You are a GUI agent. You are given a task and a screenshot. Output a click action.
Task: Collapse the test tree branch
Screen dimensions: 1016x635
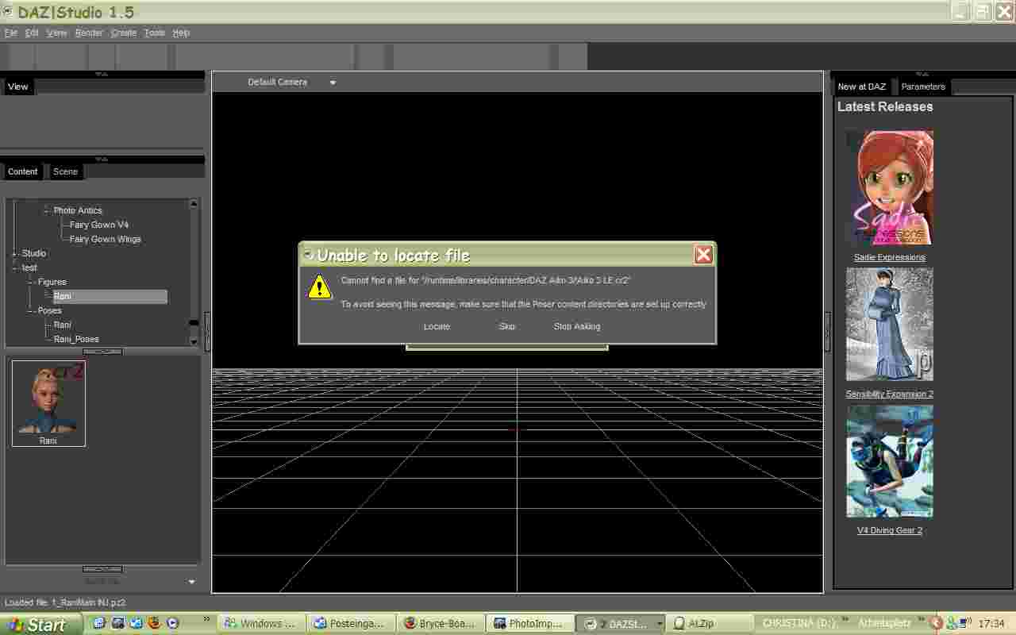click(15, 267)
